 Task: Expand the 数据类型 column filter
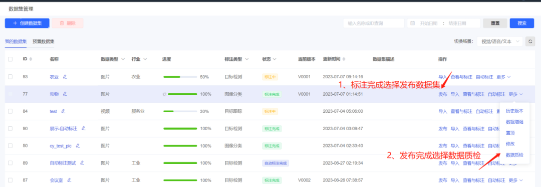pyautogui.click(x=123, y=59)
